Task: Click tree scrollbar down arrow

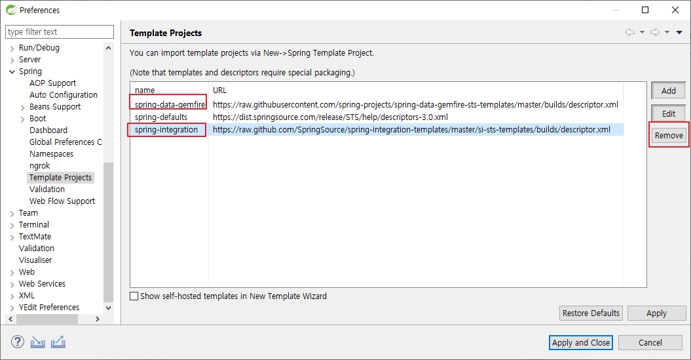Action: (109, 308)
